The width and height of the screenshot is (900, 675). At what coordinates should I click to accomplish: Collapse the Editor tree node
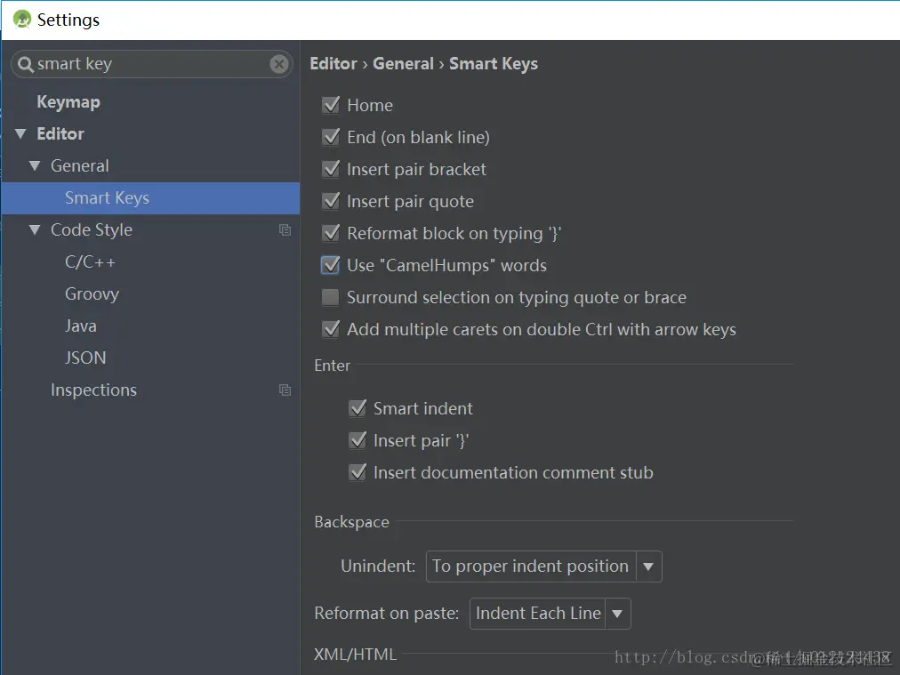[x=20, y=133]
